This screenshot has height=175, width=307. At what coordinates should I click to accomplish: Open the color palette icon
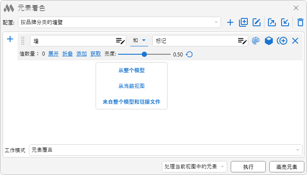pyautogui.click(x=256, y=41)
